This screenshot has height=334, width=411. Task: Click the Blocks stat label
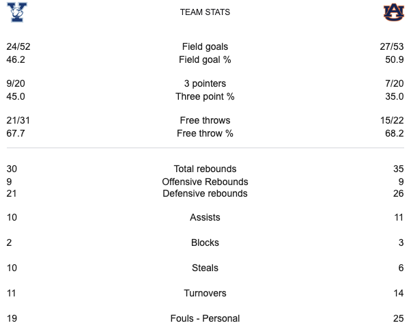click(205, 242)
